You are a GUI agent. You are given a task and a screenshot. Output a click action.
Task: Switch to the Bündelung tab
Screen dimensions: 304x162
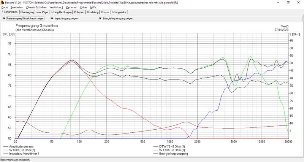[x=93, y=12]
